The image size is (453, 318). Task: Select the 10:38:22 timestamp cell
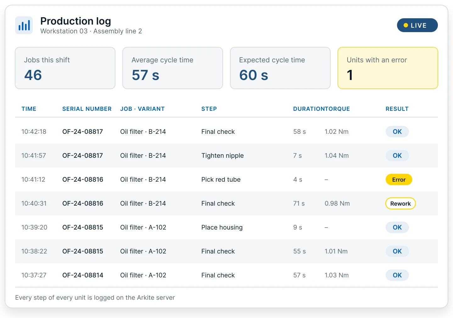tap(34, 251)
